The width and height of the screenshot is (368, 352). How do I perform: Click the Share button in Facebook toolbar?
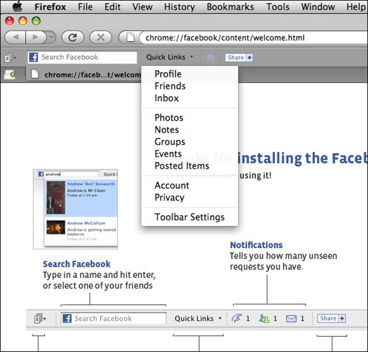pos(235,57)
